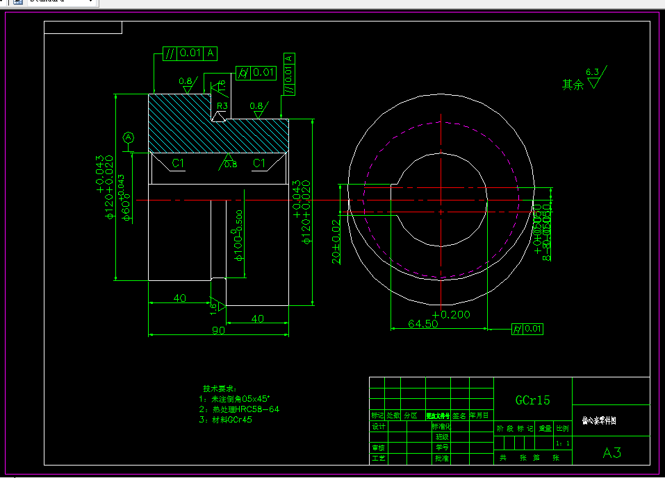Image resolution: width=665 pixels, height=478 pixels.
Task: Click the '+0.200' tolerance text
Action: pos(451,314)
